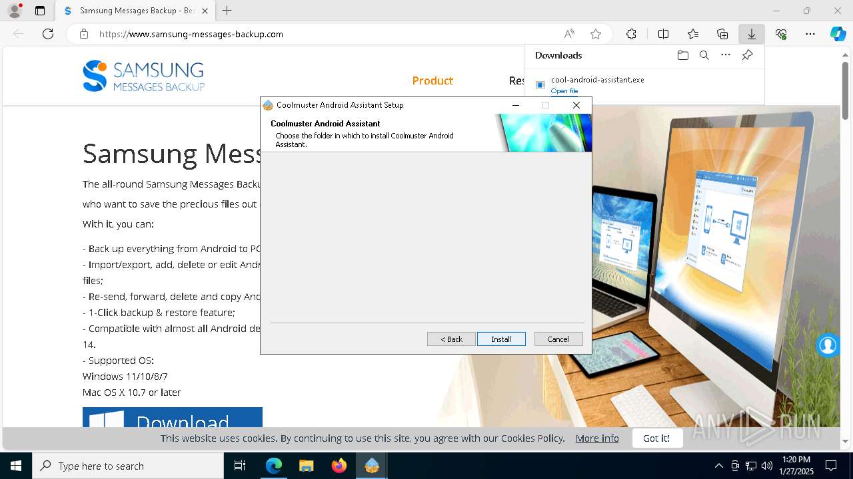853x479 pixels.
Task: Refresh the current web page
Action: (48, 34)
